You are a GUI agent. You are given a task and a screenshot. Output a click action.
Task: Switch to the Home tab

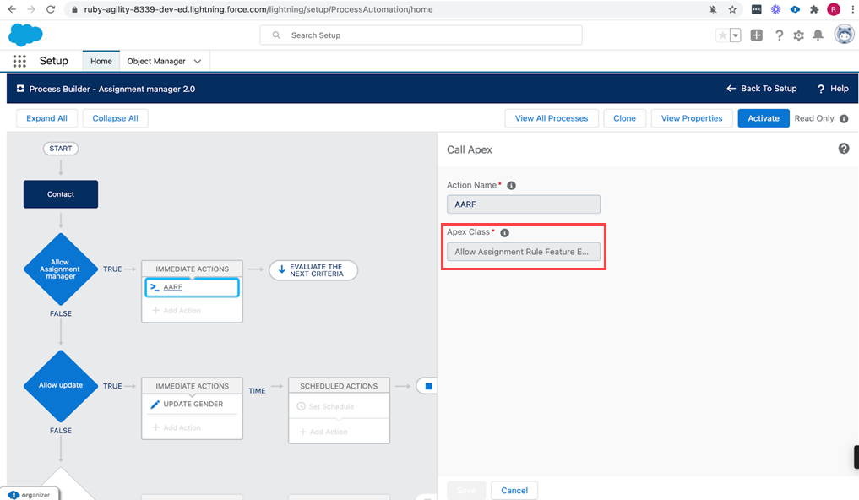click(101, 62)
